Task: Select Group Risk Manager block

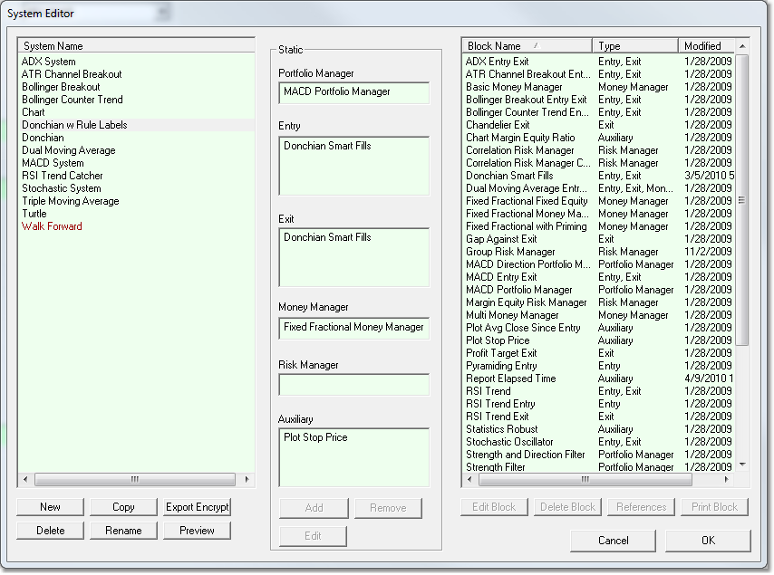Action: pyautogui.click(x=510, y=252)
